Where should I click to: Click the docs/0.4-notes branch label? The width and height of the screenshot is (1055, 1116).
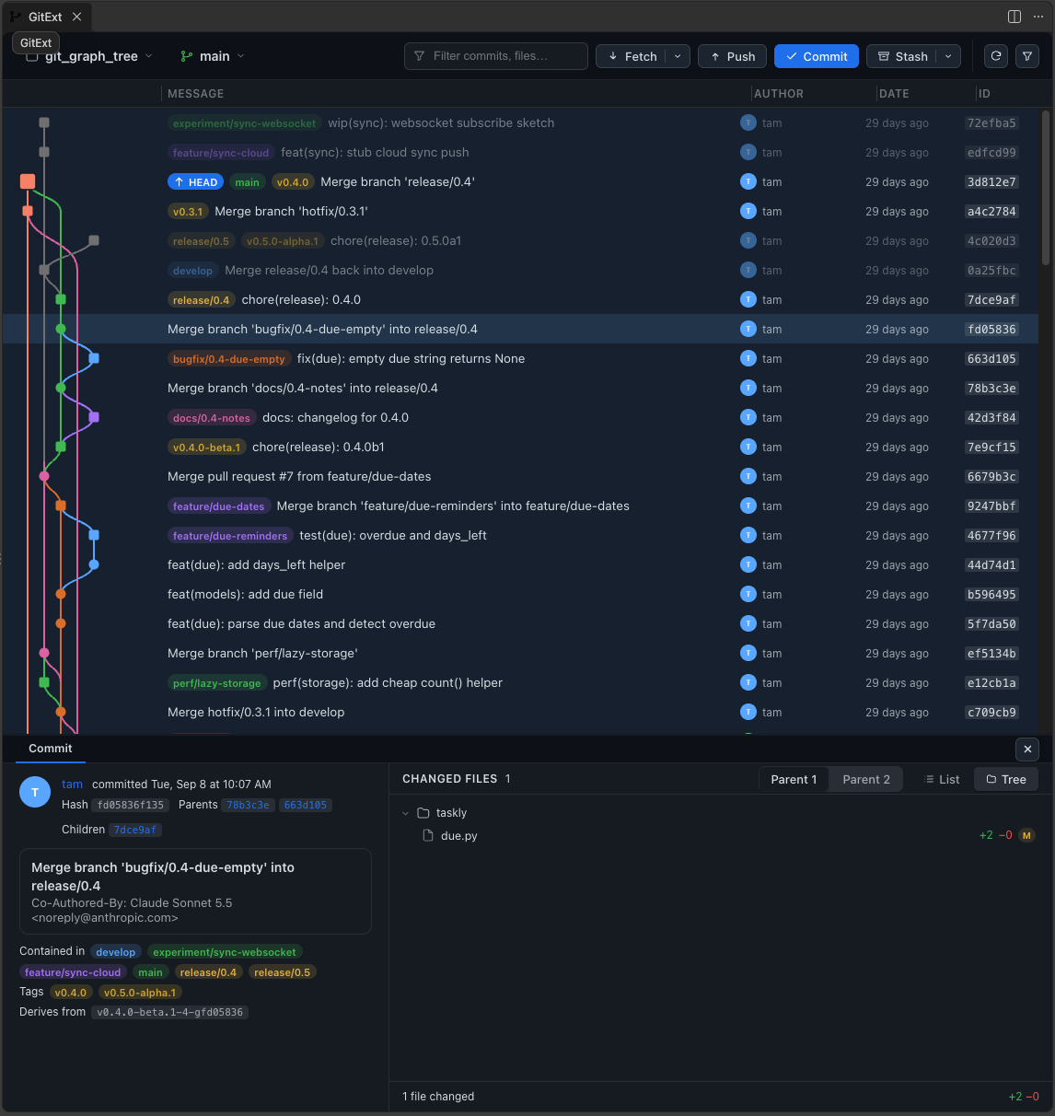click(x=212, y=418)
